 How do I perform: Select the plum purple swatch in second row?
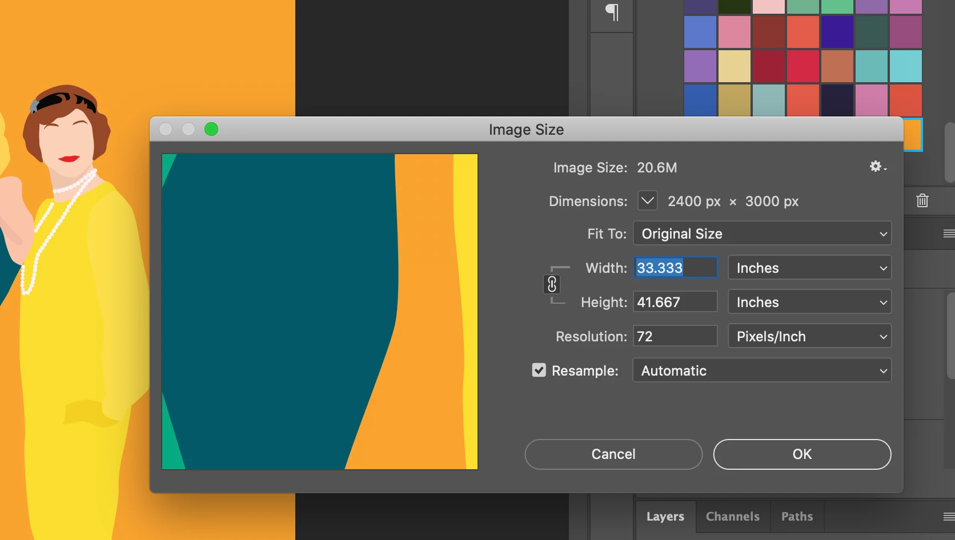pyautogui.click(x=906, y=32)
